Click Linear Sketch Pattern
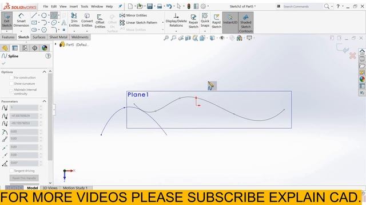Image resolution: width=366 pixels, height=205 pixels. click(138, 23)
